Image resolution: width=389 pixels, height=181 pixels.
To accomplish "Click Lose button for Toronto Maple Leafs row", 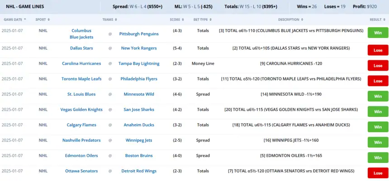I will click(x=378, y=81).
